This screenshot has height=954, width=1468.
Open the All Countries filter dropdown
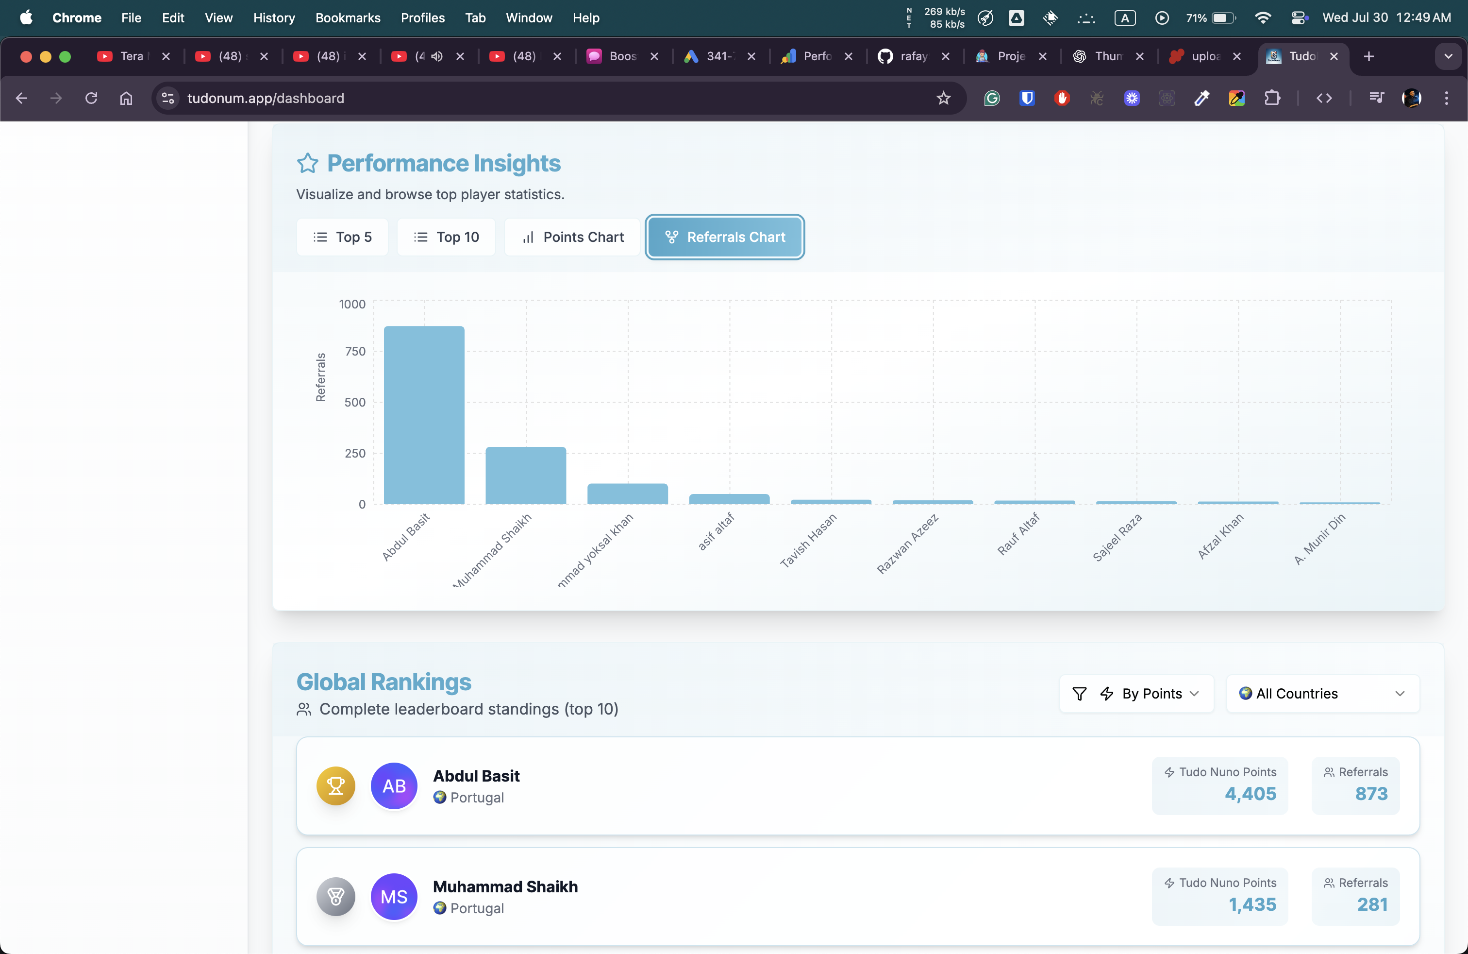click(x=1322, y=694)
